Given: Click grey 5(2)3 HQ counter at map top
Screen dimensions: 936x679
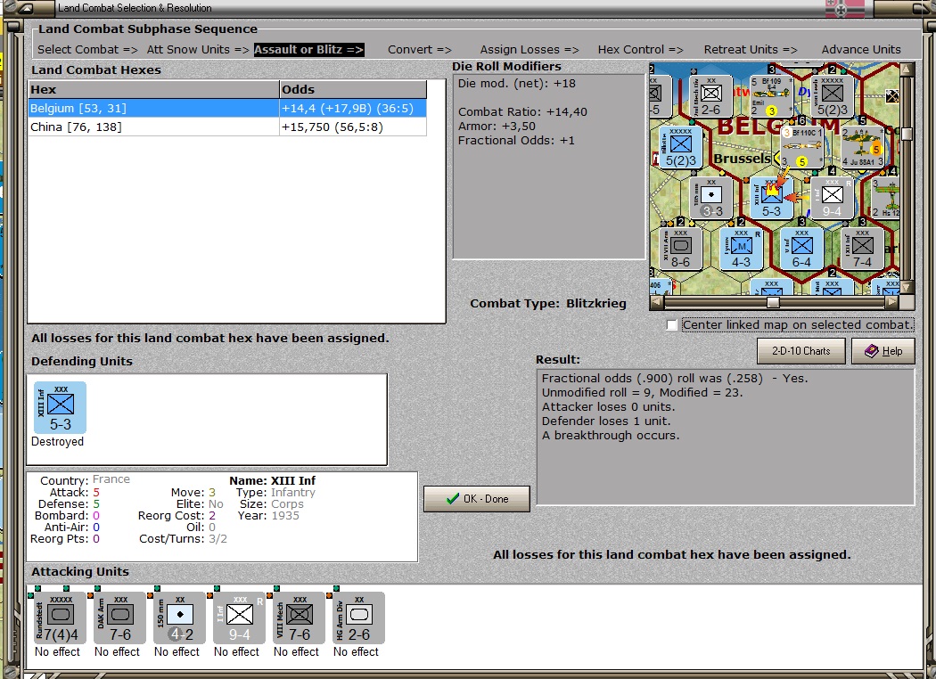Looking at the screenshot, I should pos(832,95).
